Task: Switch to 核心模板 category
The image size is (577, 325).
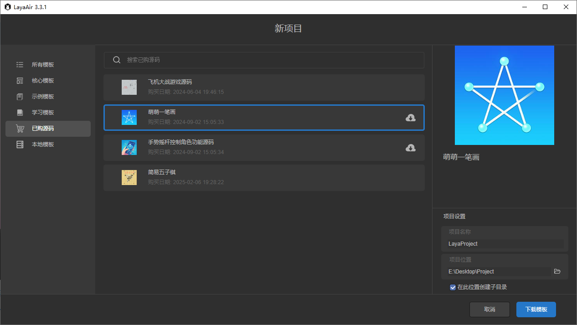Action: tap(43, 81)
